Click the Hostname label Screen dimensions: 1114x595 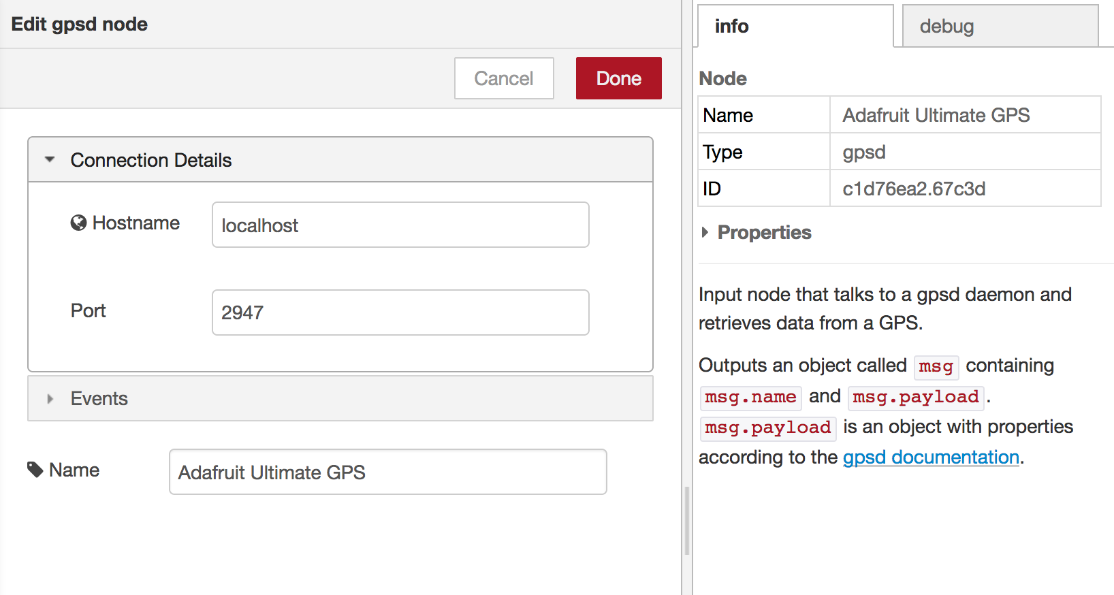click(x=136, y=223)
